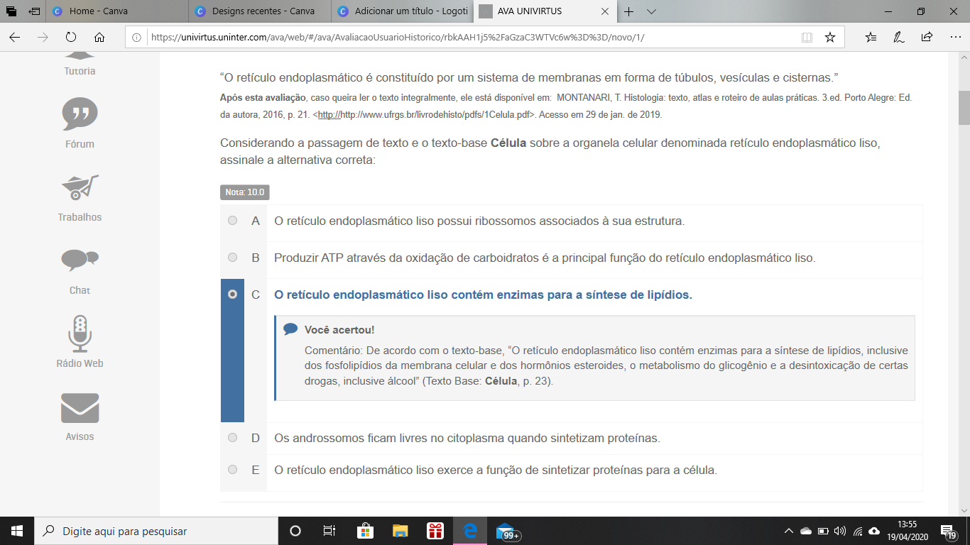
Task: Open Edge settings and more menu
Action: click(954, 38)
